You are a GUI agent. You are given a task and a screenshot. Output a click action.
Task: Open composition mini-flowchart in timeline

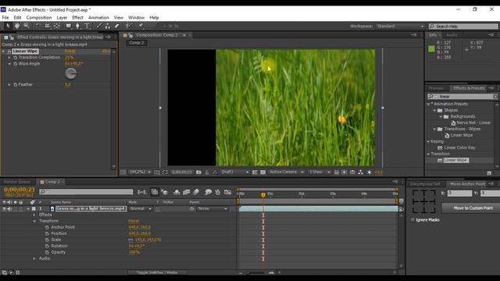tap(142, 192)
